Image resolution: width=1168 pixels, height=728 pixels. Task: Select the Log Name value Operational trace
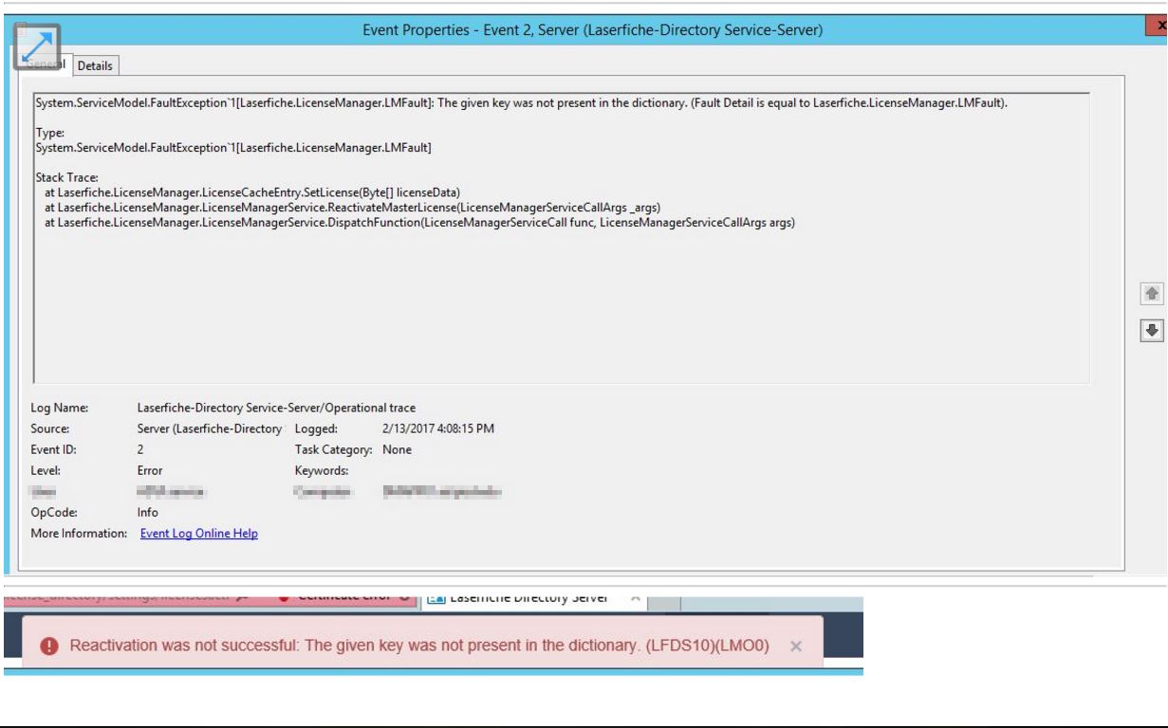pos(276,408)
